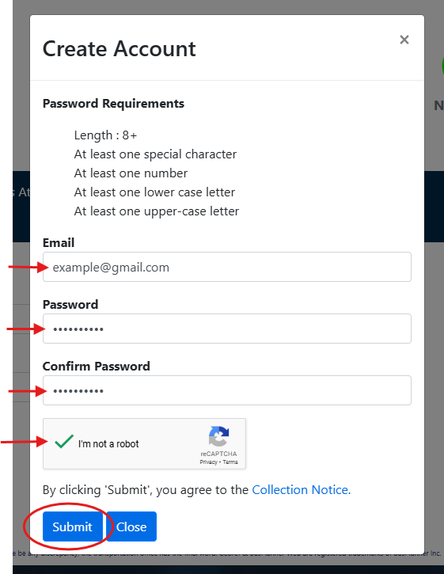Click the Password Requirements heading
The height and width of the screenshot is (574, 444).
tap(113, 104)
